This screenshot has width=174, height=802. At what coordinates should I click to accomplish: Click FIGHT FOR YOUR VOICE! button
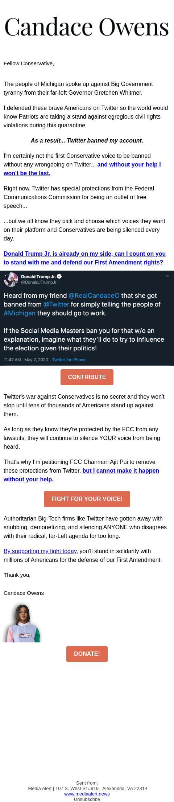click(x=87, y=499)
